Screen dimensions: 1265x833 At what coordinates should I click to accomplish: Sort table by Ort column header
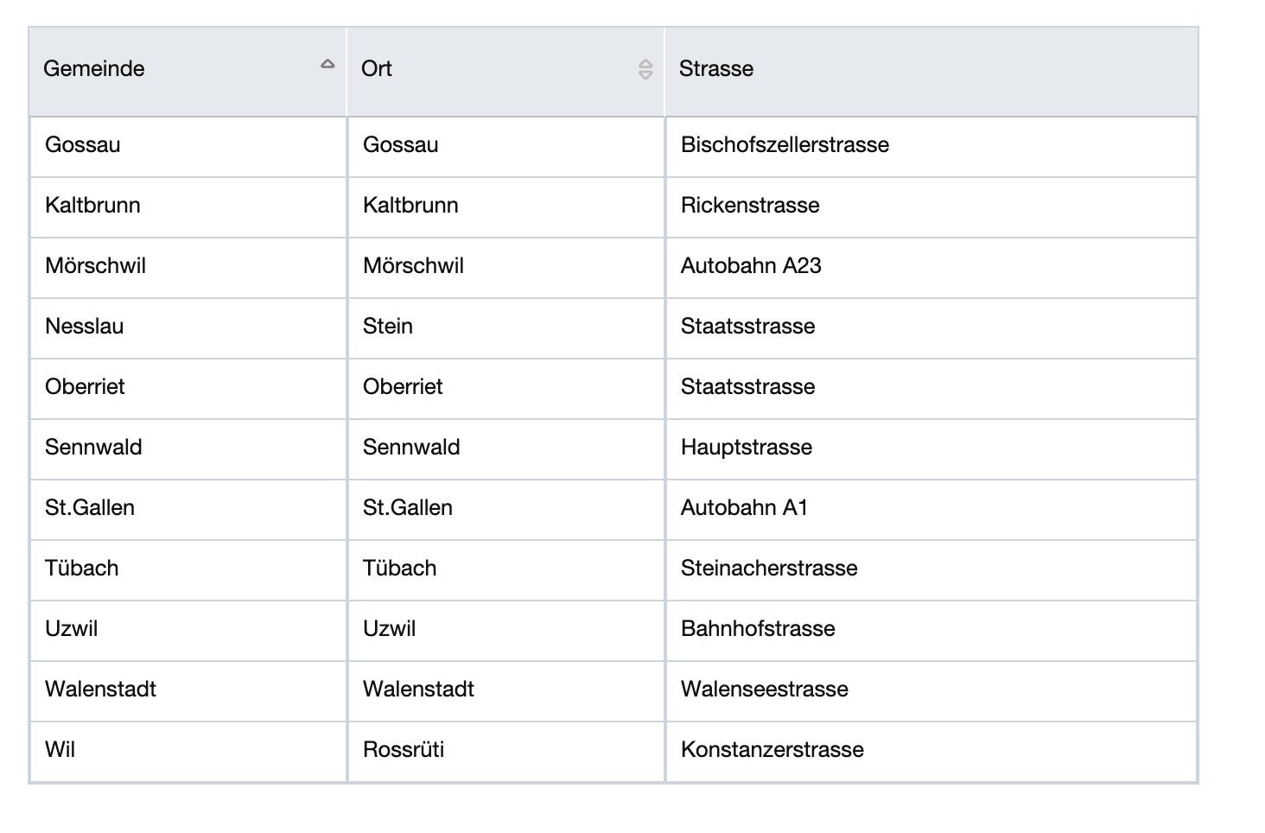click(x=377, y=69)
